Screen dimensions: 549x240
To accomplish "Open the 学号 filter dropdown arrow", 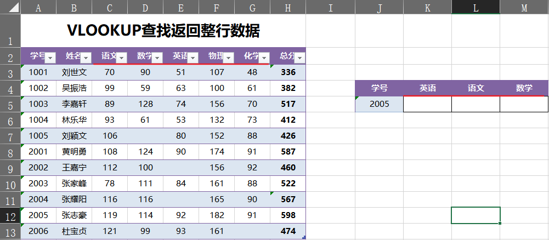I will coord(50,58).
